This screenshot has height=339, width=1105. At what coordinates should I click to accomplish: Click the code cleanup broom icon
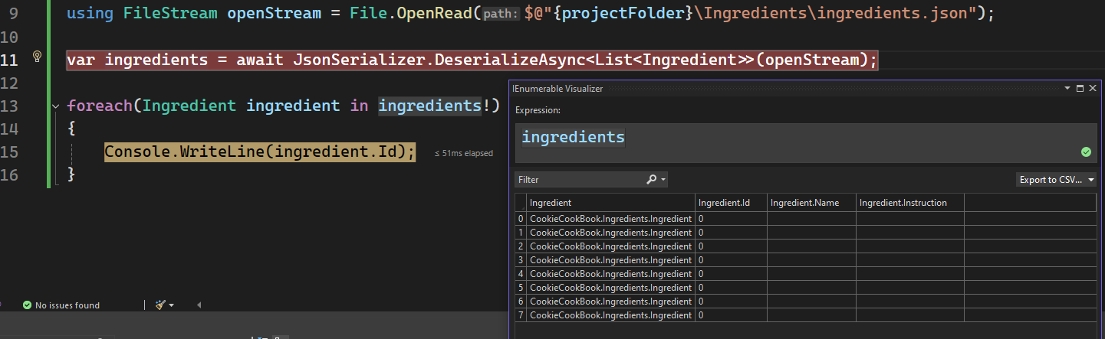[160, 305]
